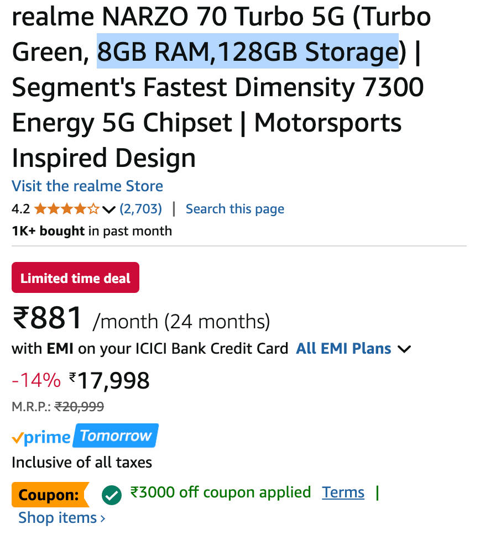Click the chevron after Shop items

pyautogui.click(x=103, y=518)
